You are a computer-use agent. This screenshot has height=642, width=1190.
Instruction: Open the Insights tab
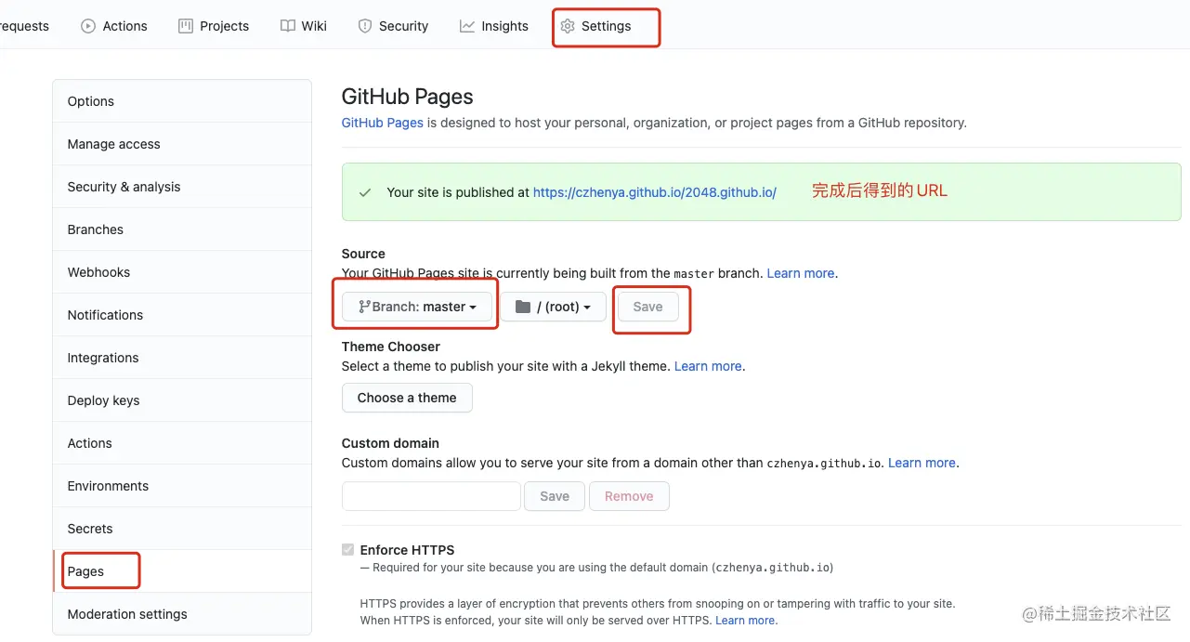pos(494,26)
